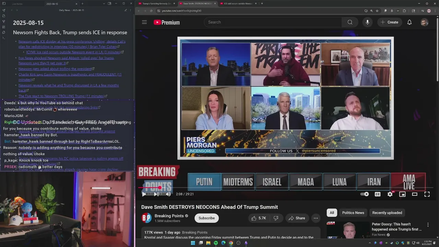This screenshot has width=439, height=247.
Task: Dislike the video with thumbs down
Action: [276, 218]
